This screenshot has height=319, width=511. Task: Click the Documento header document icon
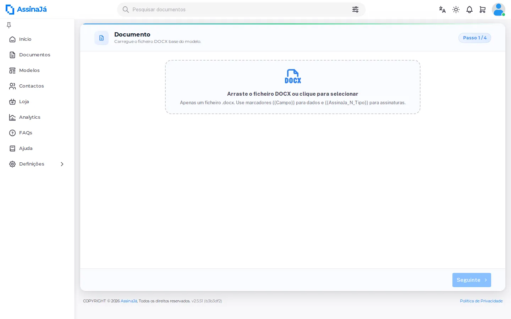click(101, 38)
